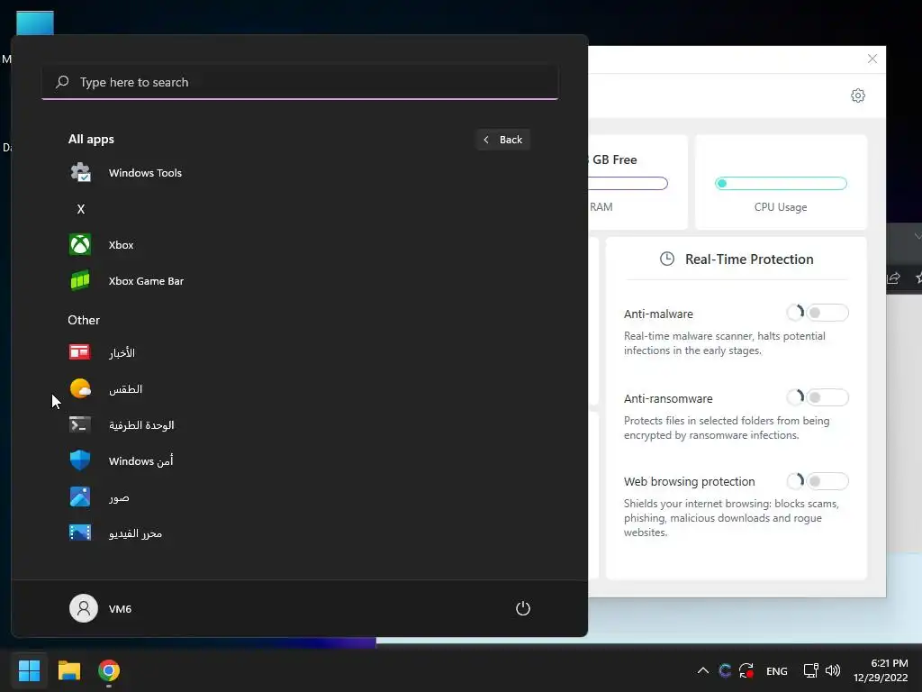Image resolution: width=922 pixels, height=692 pixels.
Task: Open the power options button
Action: [x=523, y=608]
